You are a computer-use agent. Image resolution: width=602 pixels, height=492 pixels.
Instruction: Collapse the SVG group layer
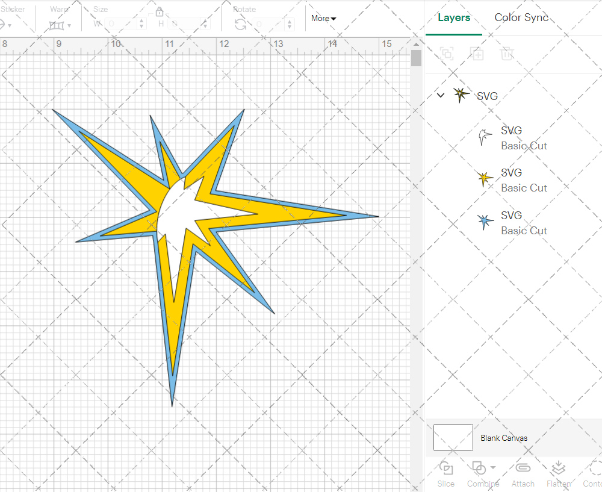point(441,95)
